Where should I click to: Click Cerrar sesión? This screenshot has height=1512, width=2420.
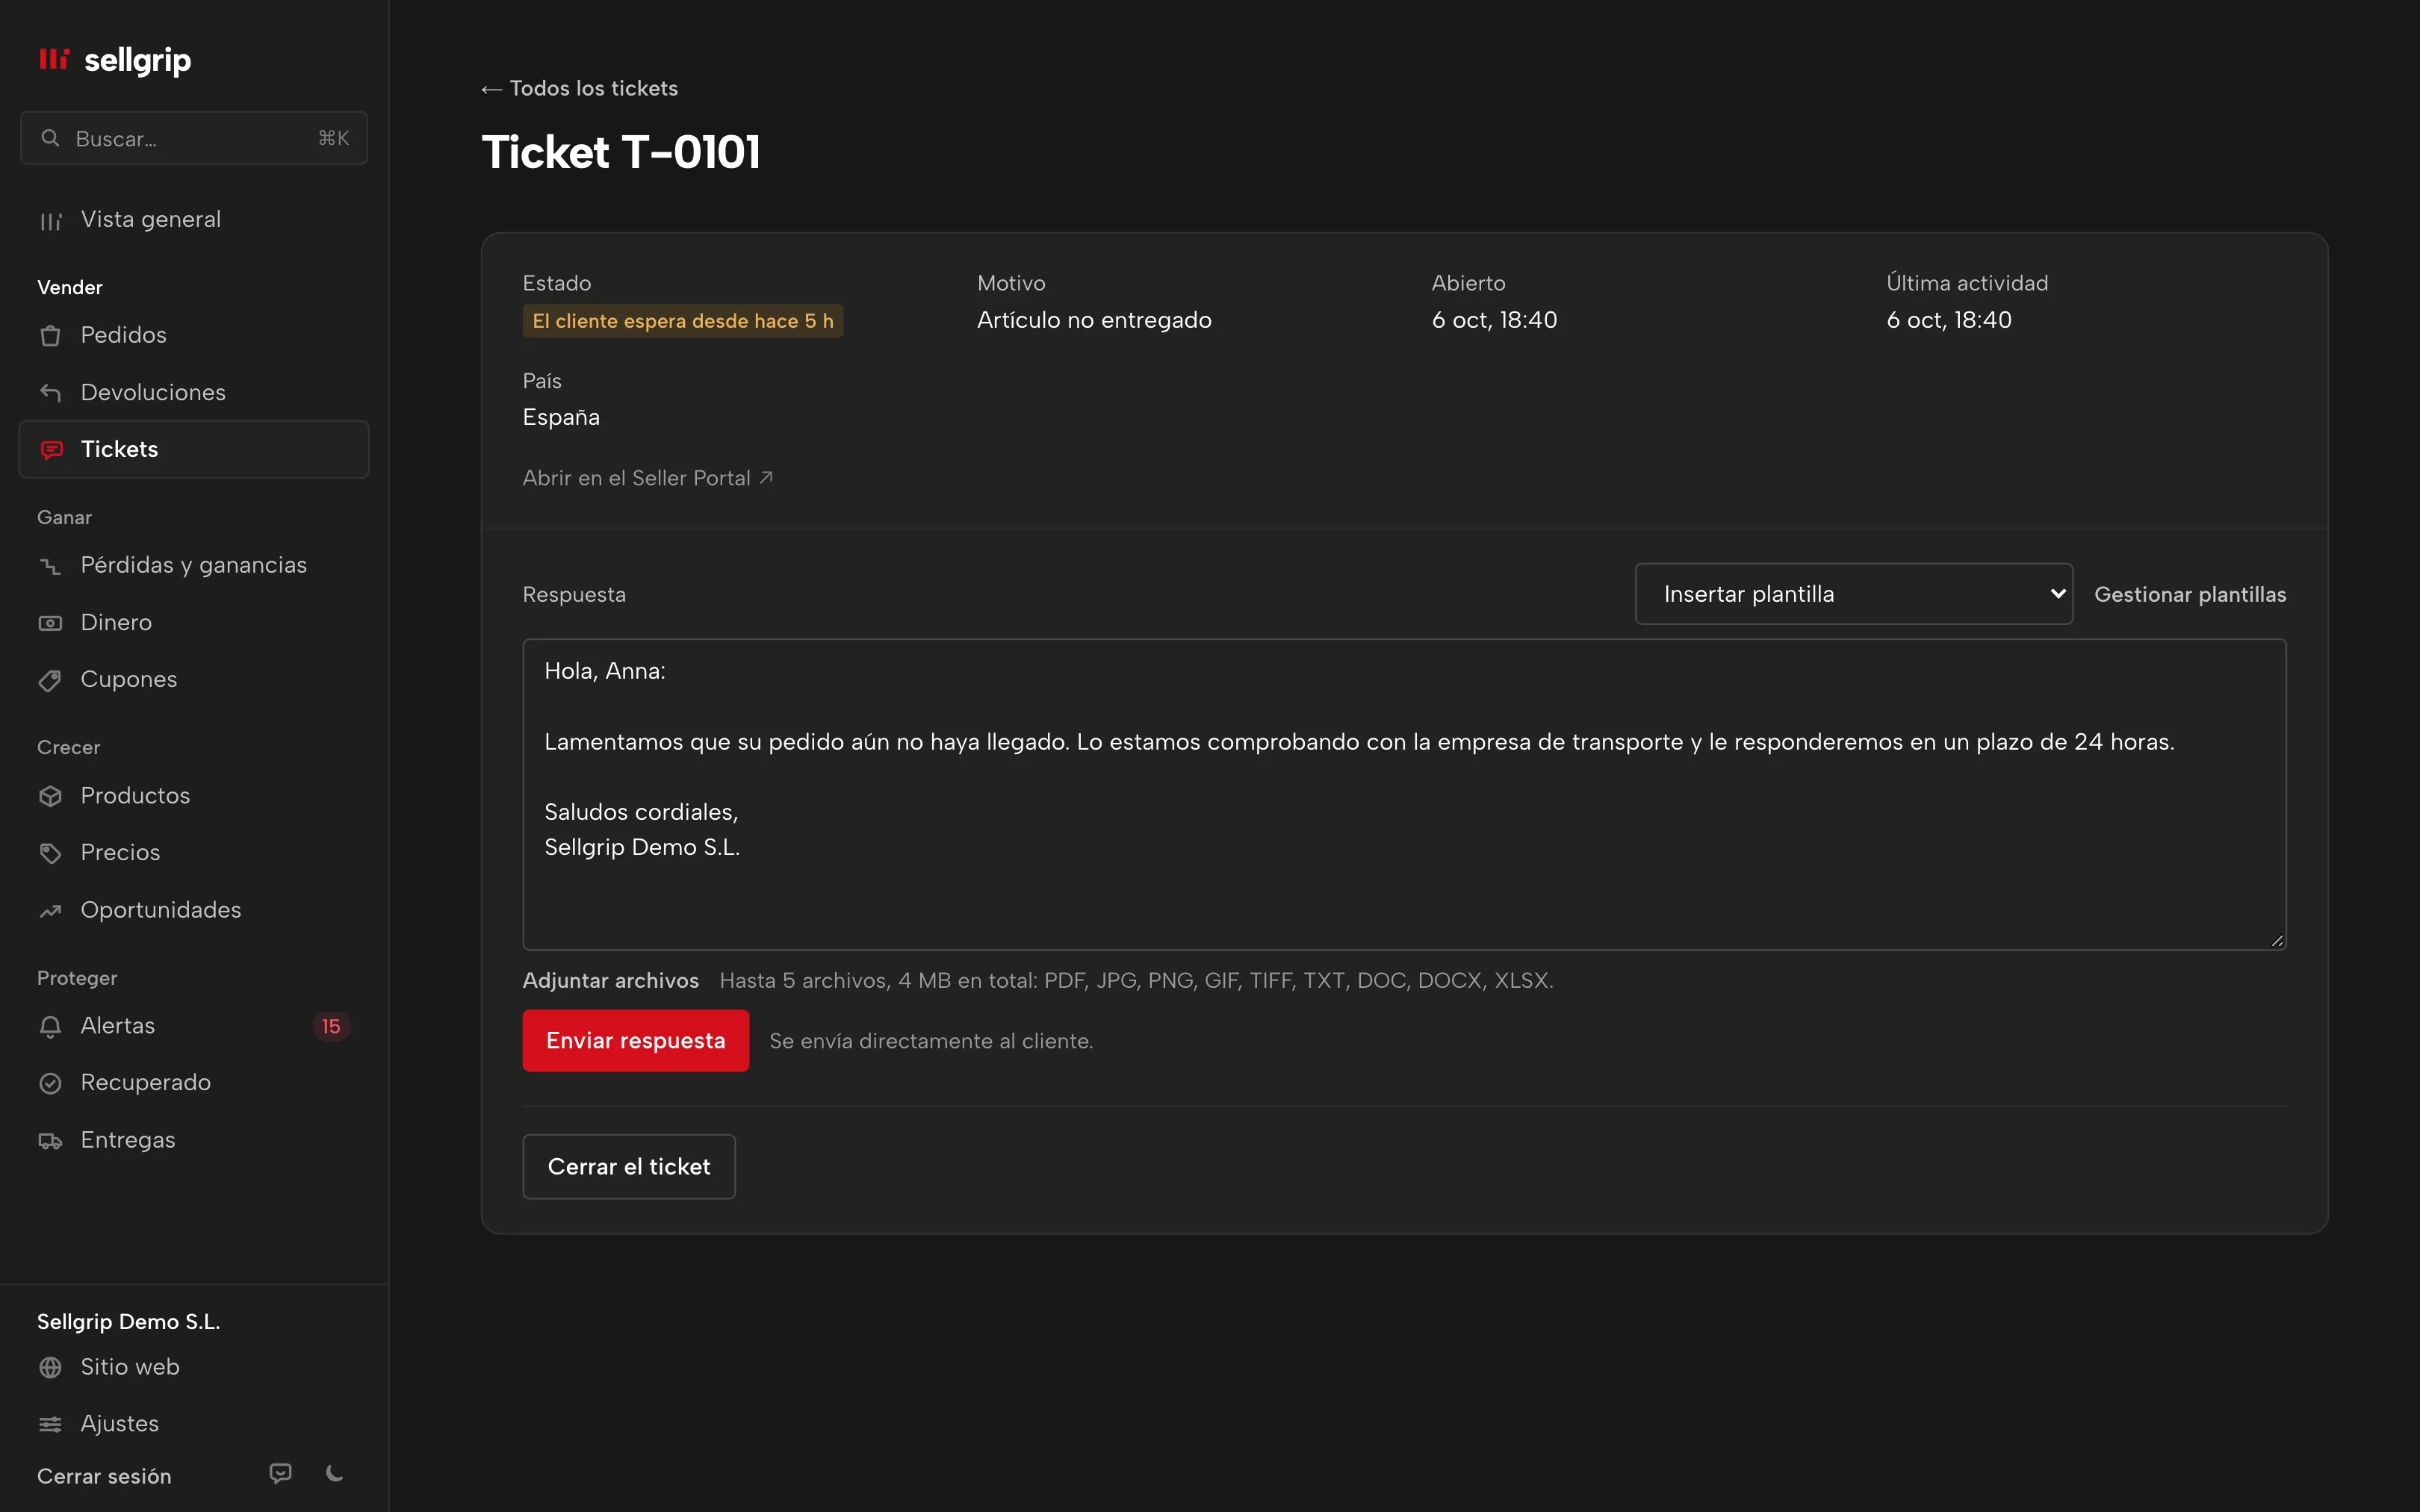[104, 1476]
